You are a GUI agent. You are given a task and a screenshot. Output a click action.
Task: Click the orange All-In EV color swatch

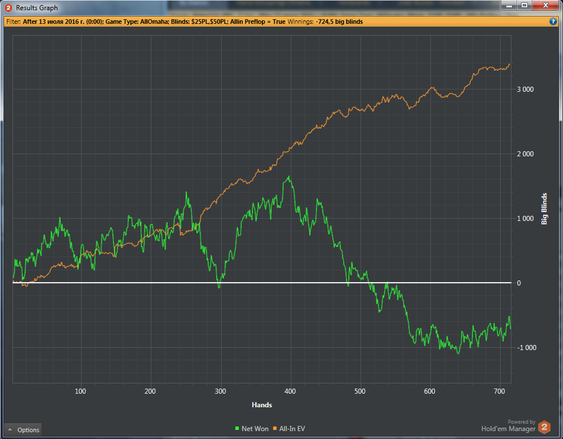click(275, 429)
